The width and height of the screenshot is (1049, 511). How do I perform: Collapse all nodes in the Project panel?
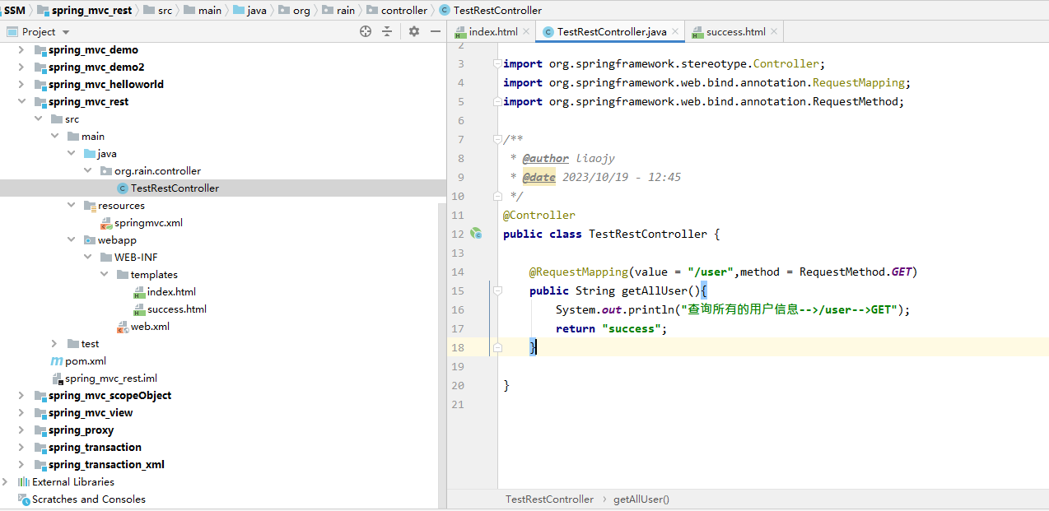(x=387, y=31)
